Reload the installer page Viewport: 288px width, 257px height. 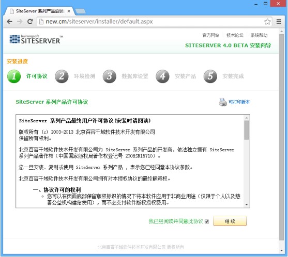[30, 22]
